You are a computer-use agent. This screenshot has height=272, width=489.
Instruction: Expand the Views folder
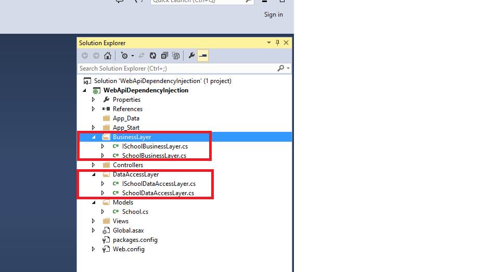[93, 221]
